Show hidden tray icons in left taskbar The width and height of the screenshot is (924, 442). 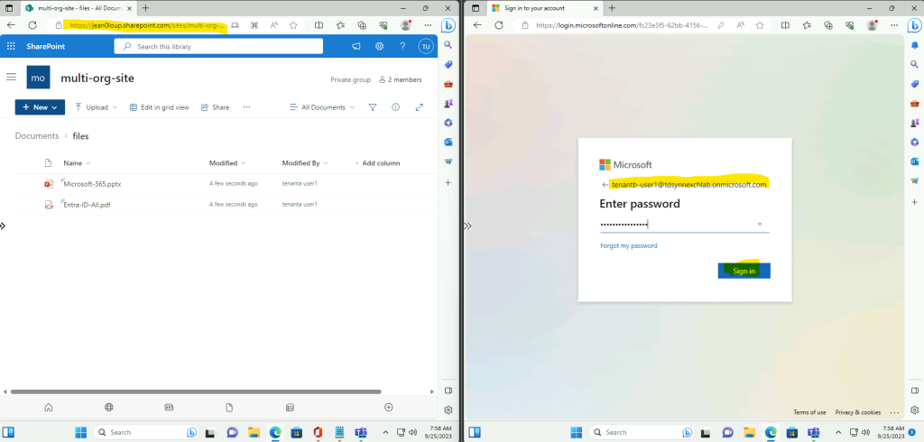coord(385,432)
